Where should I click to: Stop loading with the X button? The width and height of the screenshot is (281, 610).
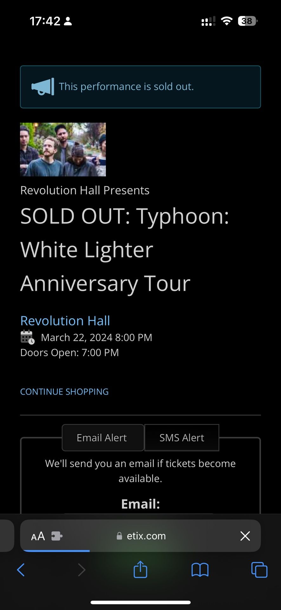[x=245, y=536]
